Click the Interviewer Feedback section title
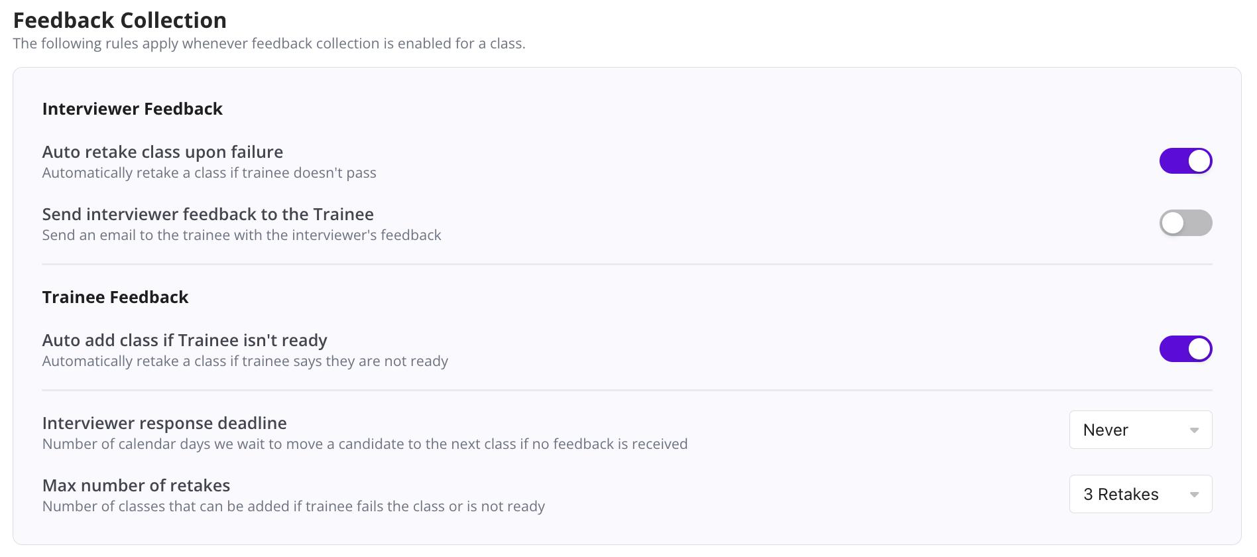Screen dimensions: 1257x557 (x=133, y=109)
